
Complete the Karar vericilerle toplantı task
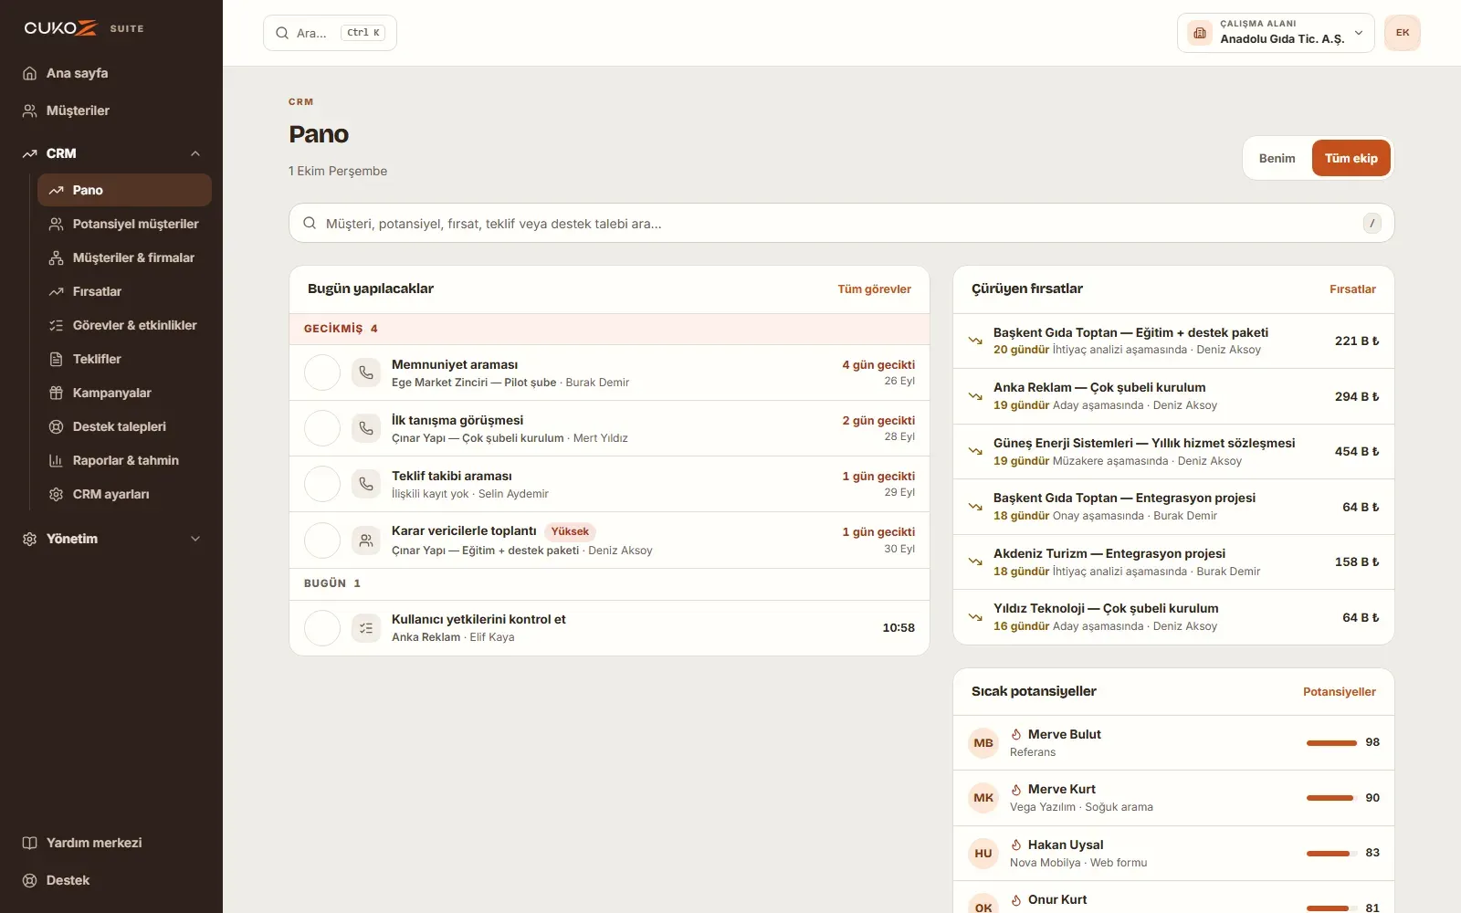click(322, 540)
